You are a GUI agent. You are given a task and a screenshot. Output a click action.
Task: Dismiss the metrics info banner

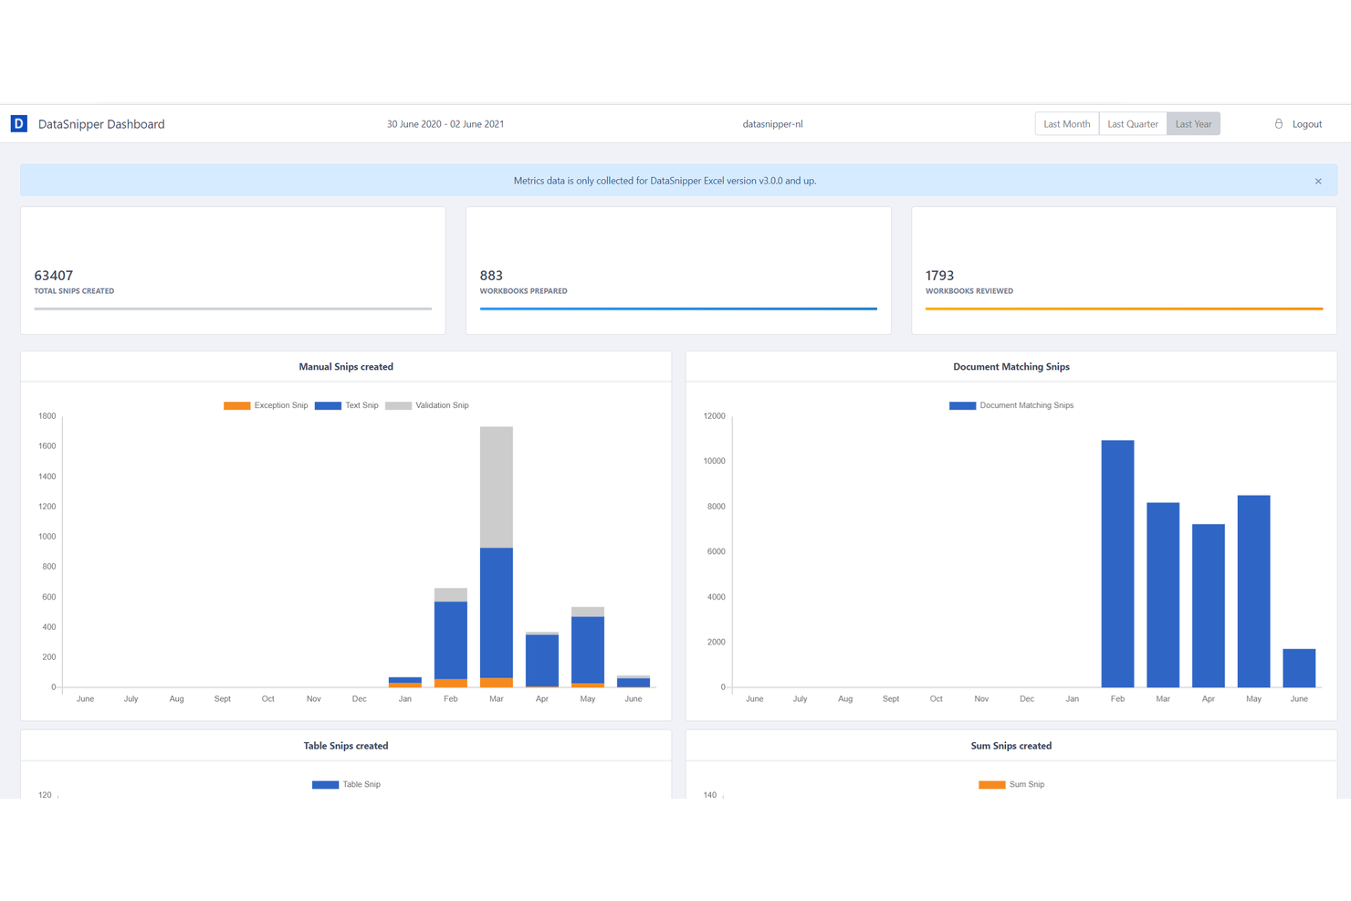1318,181
